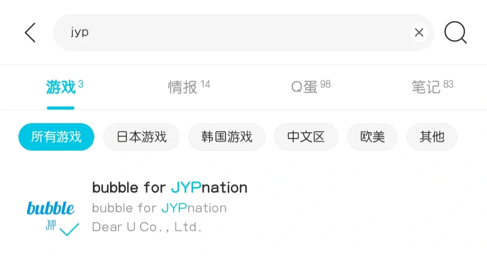This screenshot has height=256, width=487.
Task: Switch to the Q蛋 tab
Action: pos(305,87)
